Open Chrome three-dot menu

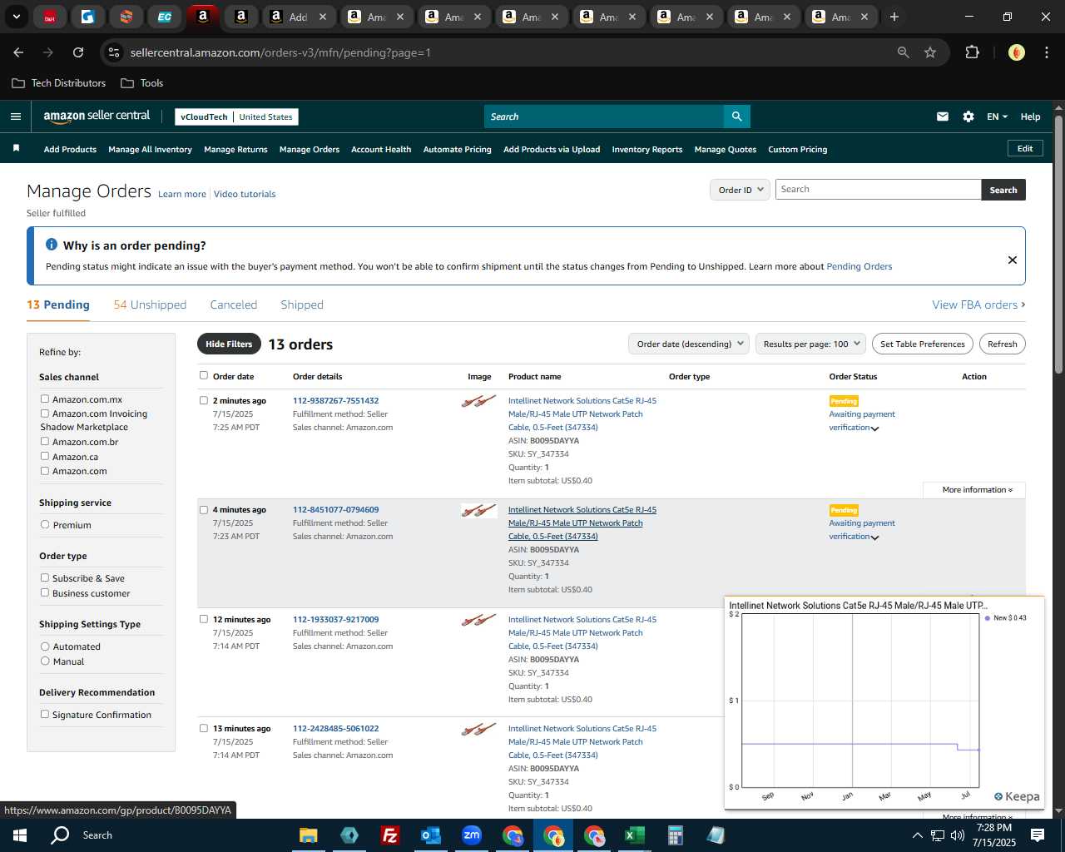pyautogui.click(x=1045, y=52)
